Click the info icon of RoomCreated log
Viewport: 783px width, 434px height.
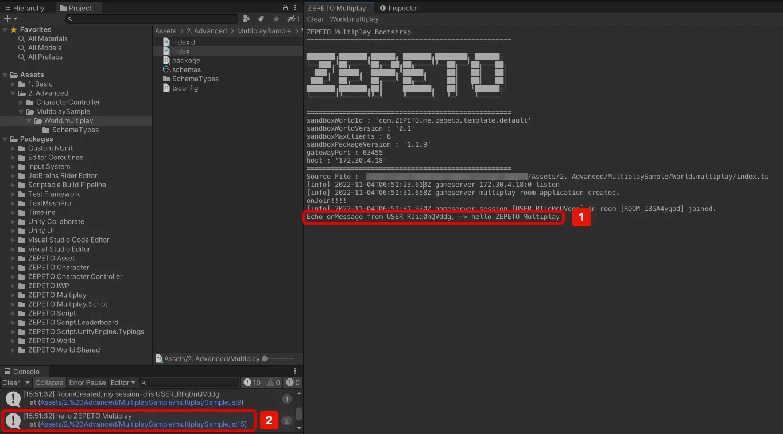[13, 398]
